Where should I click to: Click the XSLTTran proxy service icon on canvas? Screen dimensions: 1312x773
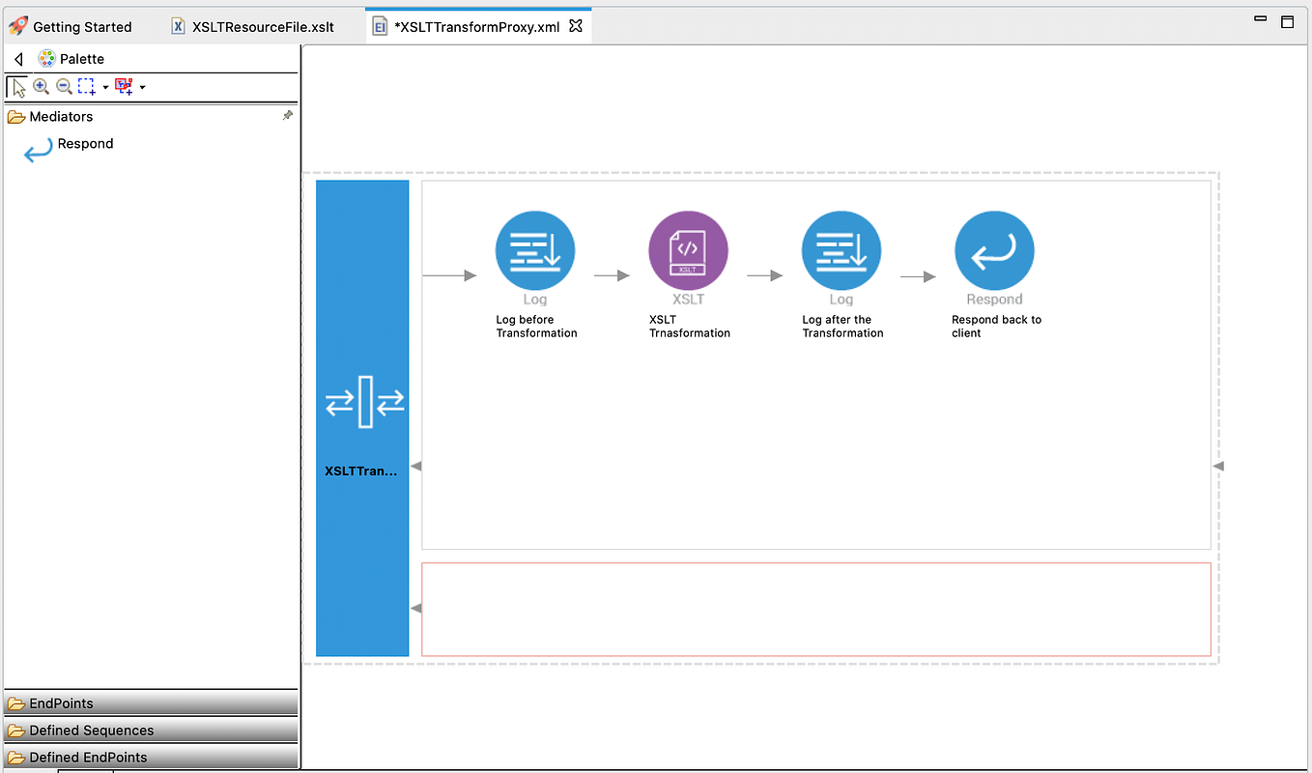pyautogui.click(x=362, y=402)
